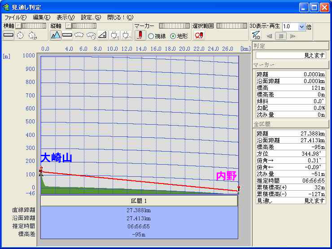Open the 表示(V) menu
Viewport: 332px width, 249px height.
(66, 17)
